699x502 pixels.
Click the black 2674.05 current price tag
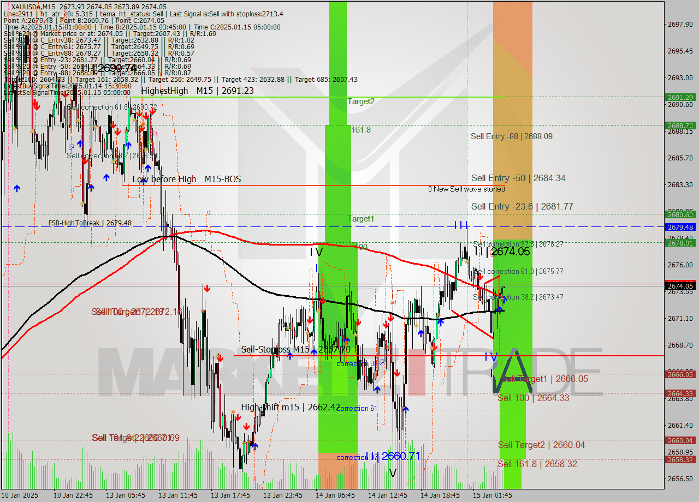point(680,286)
